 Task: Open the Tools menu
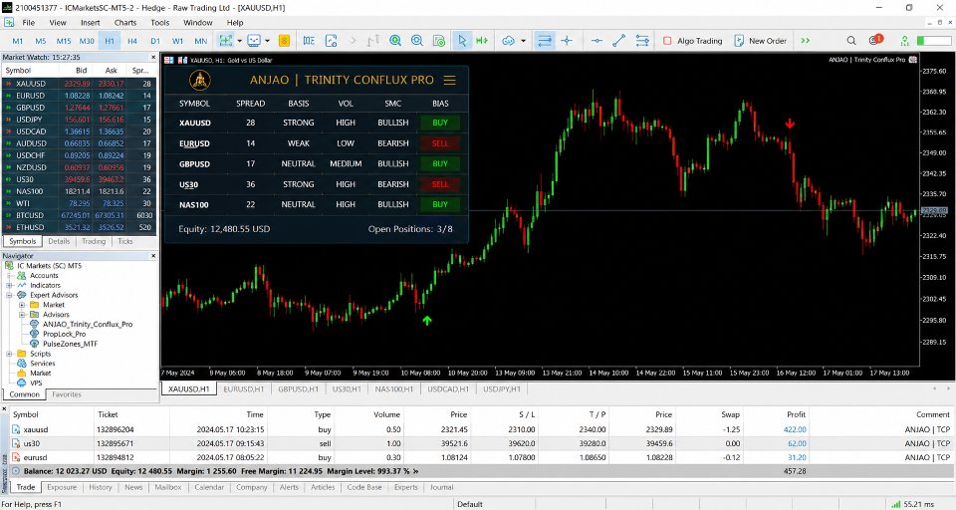159,23
